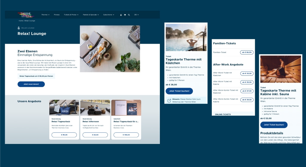Expand the Pakete & Specials dropdown

click(91, 15)
